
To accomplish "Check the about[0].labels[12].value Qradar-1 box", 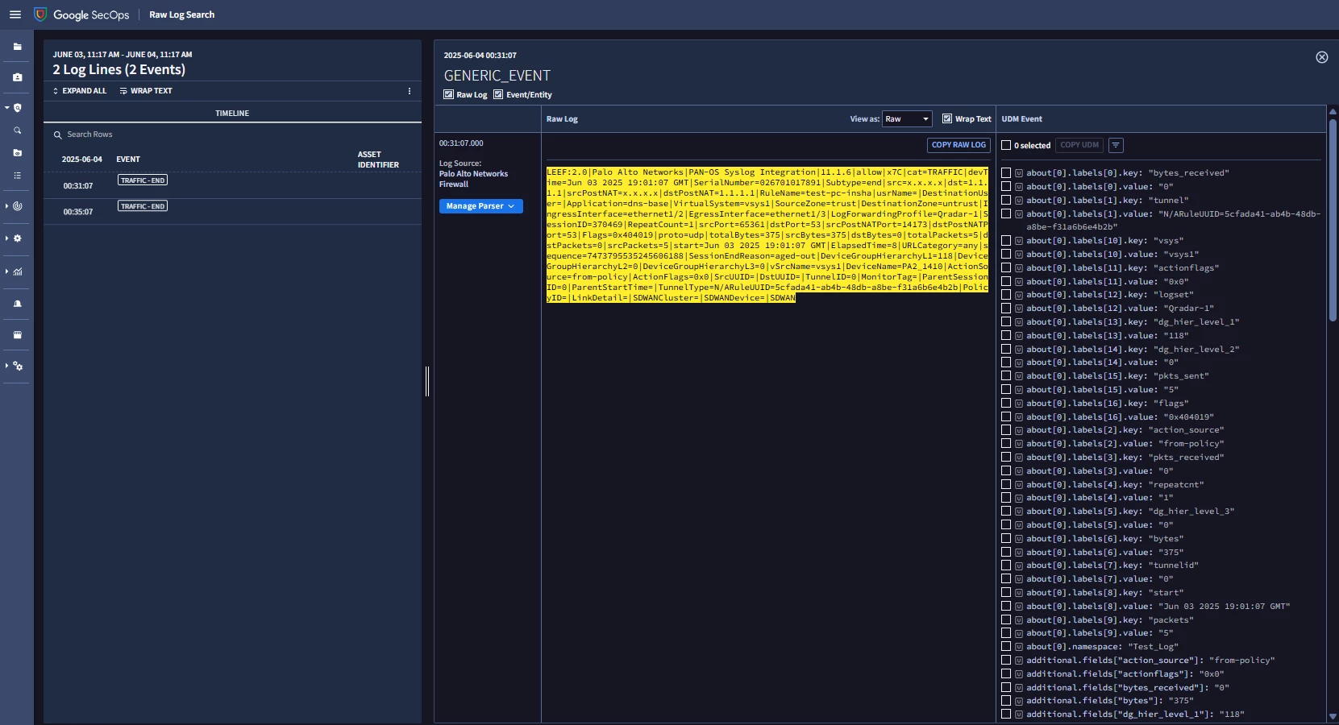I will [1006, 309].
